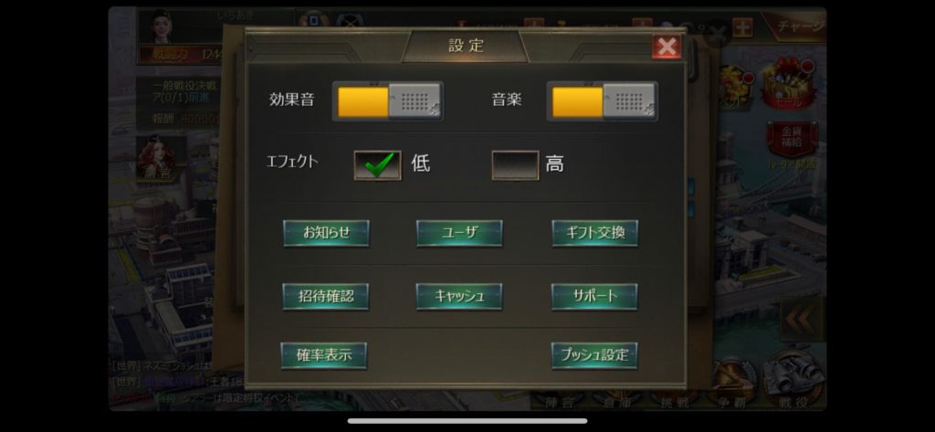The image size is (935, 432).
Task: Open the プッシュ設定 push settings button
Action: [x=594, y=355]
